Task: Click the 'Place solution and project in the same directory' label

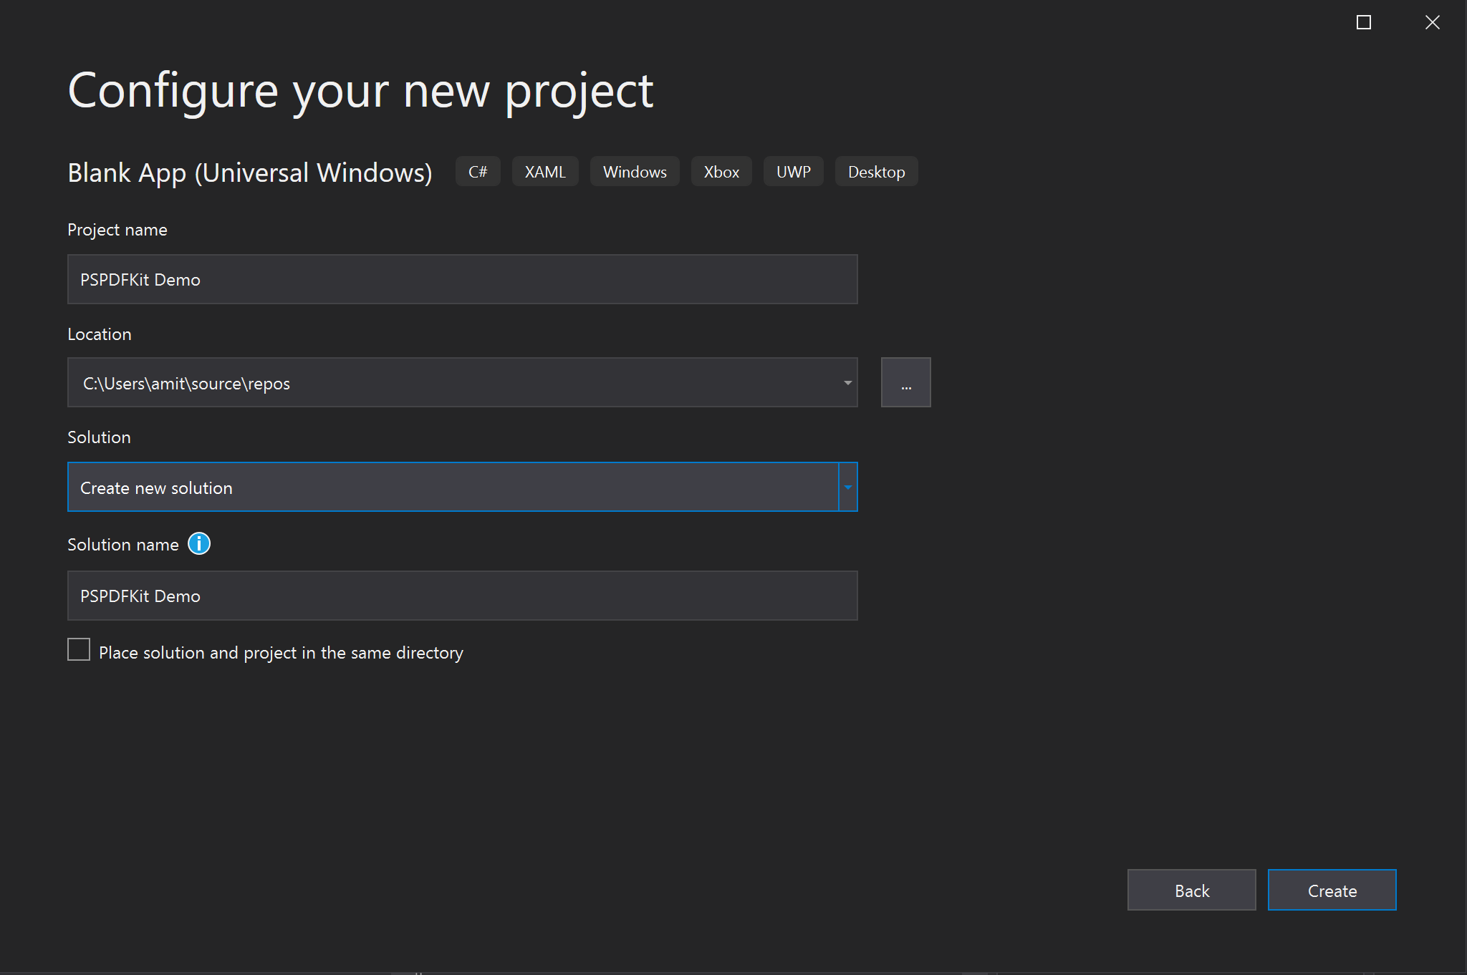Action: pos(281,653)
